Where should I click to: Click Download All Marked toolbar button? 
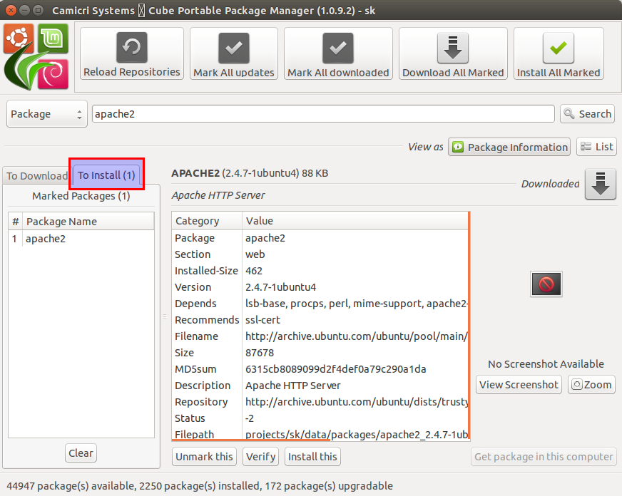[x=453, y=53]
